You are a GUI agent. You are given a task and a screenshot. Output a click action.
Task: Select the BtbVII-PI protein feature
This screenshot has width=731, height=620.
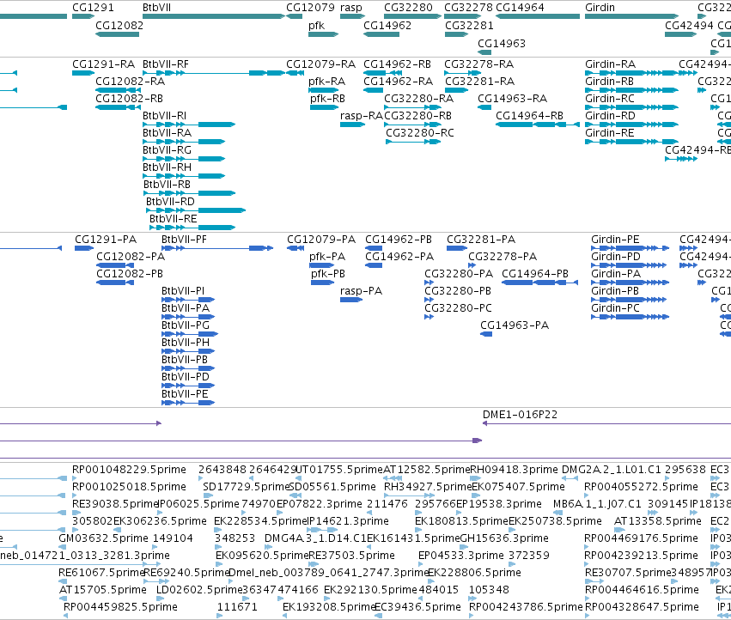188,300
